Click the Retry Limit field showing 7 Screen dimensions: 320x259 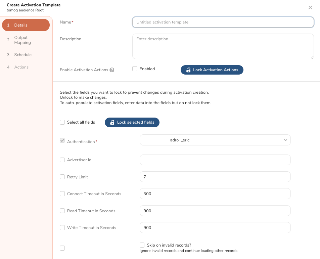pyautogui.click(x=215, y=177)
